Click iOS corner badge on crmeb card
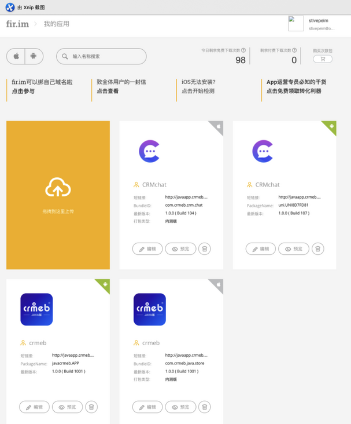 (x=218, y=284)
